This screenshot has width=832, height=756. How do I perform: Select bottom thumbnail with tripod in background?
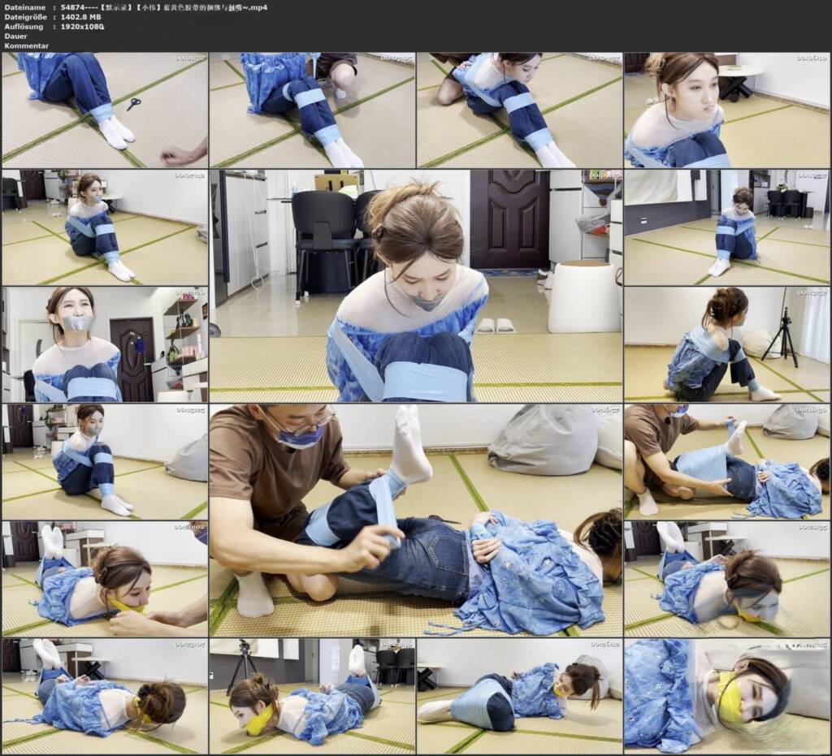(312, 696)
